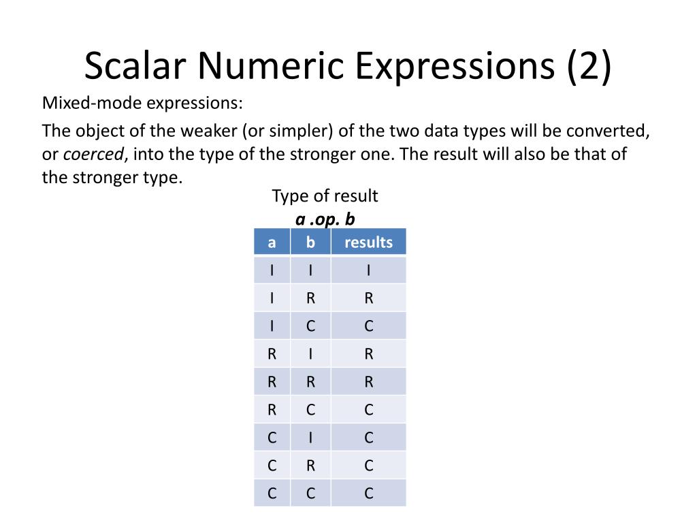Click the text 'the stronger type.'
Viewport: 697px width, 523px height.
112,177
